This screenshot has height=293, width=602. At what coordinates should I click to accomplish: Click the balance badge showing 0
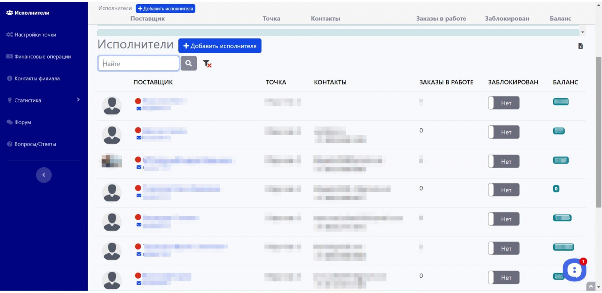click(x=556, y=189)
